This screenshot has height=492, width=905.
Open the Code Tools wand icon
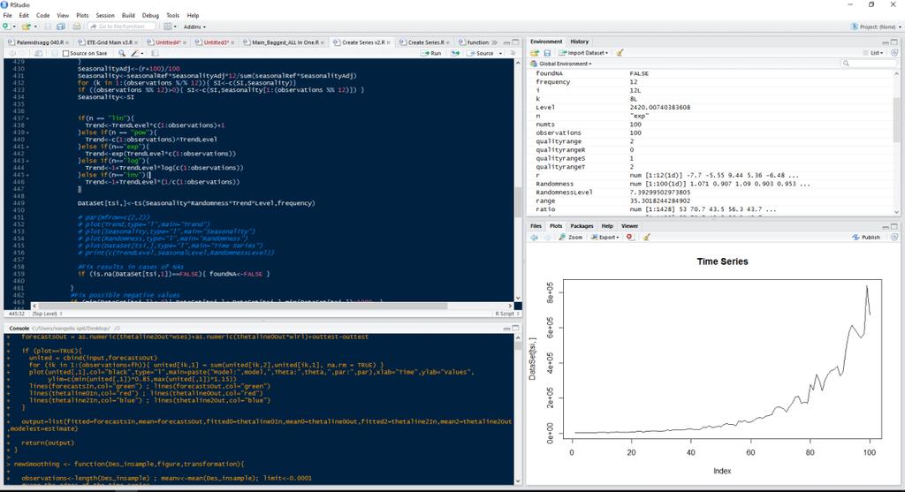[135, 53]
